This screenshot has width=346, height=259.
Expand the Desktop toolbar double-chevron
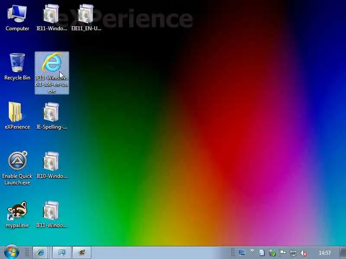point(252,250)
